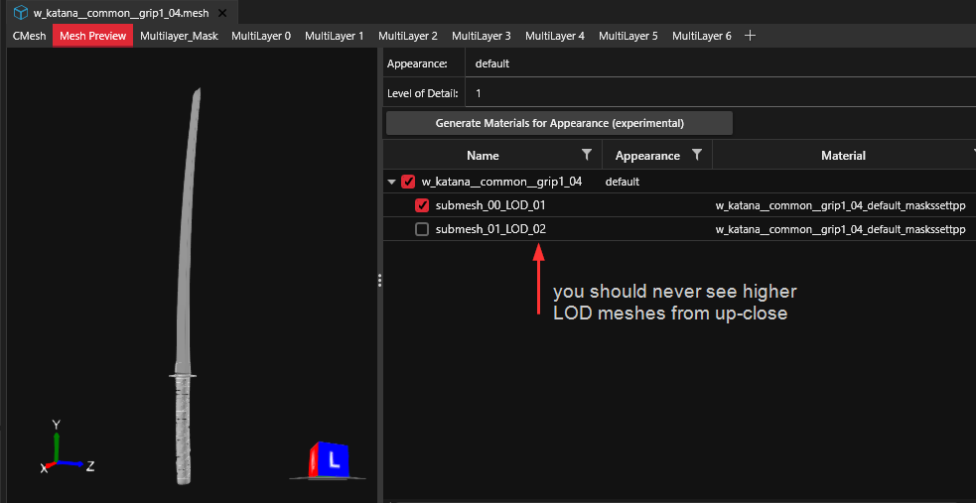
Task: Collapse the w_katana__common__grip1_04 tree node
Action: pyautogui.click(x=392, y=183)
